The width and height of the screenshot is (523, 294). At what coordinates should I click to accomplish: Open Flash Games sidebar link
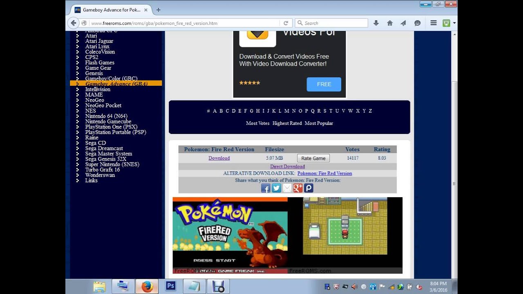100,62
